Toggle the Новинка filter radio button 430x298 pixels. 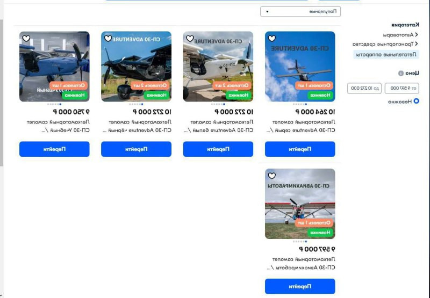point(416,101)
